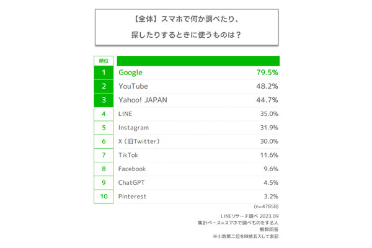
Task: Click the 順位 header label
Action: click(x=104, y=61)
